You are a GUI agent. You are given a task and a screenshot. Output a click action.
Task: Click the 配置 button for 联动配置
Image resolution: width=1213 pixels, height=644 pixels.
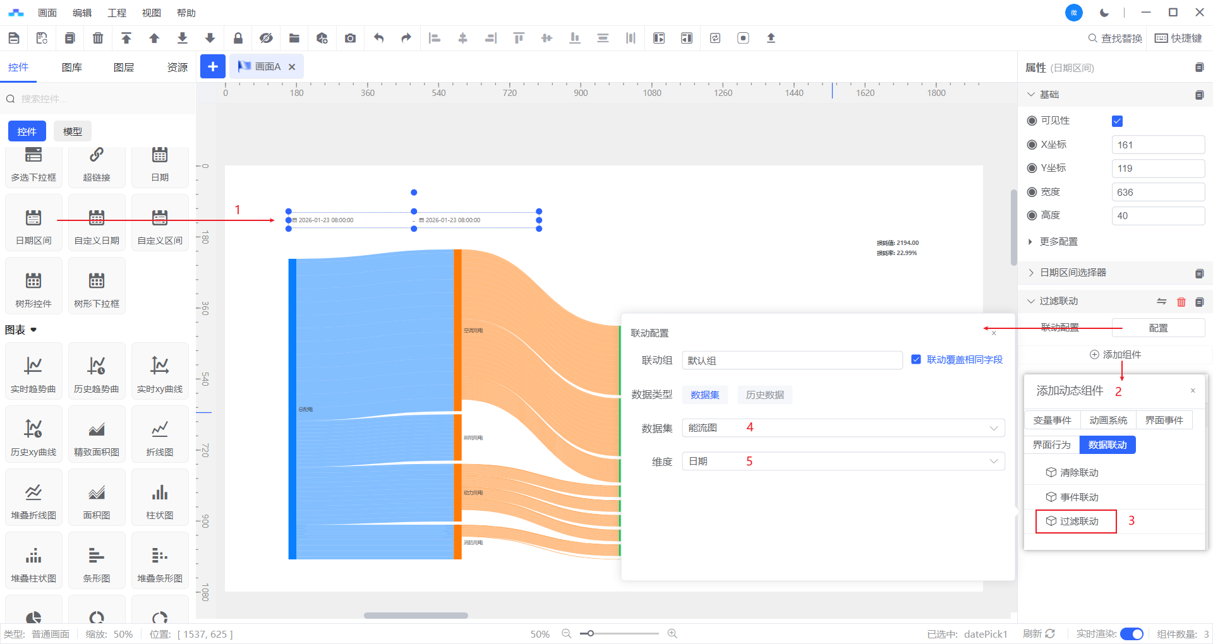tap(1157, 328)
